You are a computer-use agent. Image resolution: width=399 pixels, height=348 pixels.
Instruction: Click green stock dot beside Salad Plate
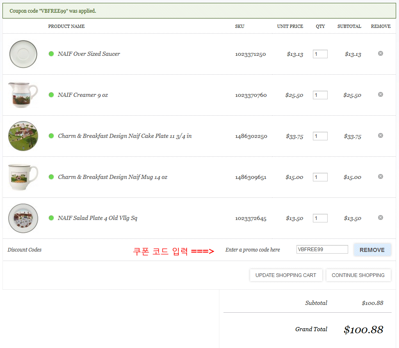51,218
